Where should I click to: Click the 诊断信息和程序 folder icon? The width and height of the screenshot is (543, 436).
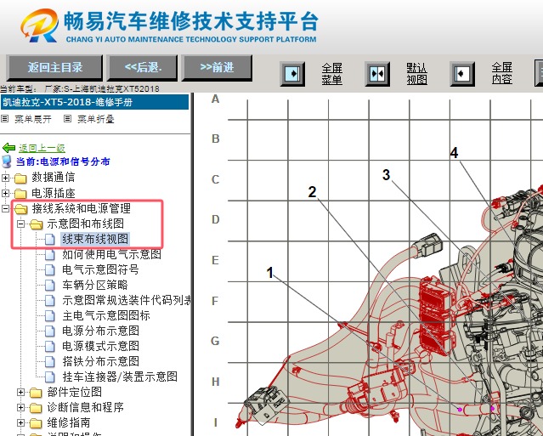tap(36, 408)
